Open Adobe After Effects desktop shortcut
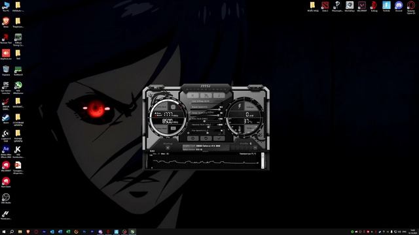Image resolution: width=419 pixels, height=235 pixels. pos(6,151)
